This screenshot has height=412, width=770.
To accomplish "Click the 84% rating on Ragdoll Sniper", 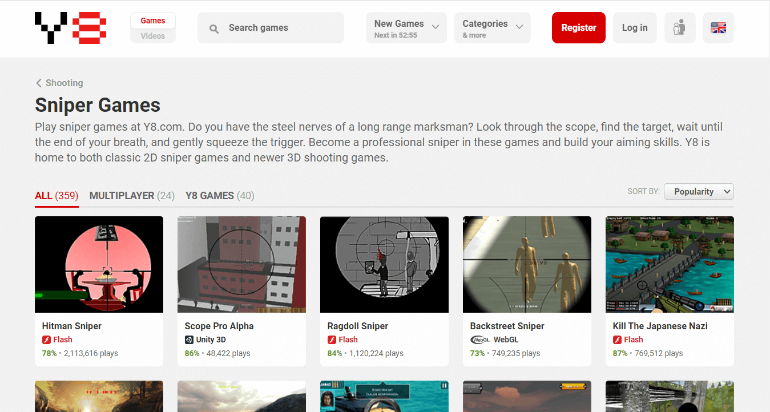I will (334, 353).
